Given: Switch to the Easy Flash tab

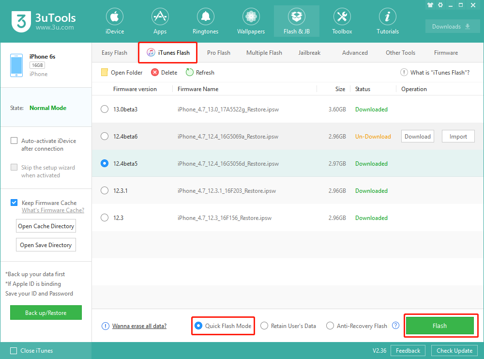Looking at the screenshot, I should [114, 53].
